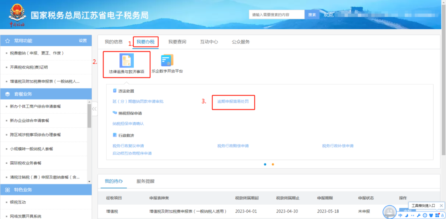Switch to the orange carousel dot page
This screenshot has height=219, width=446.
[273, 164]
